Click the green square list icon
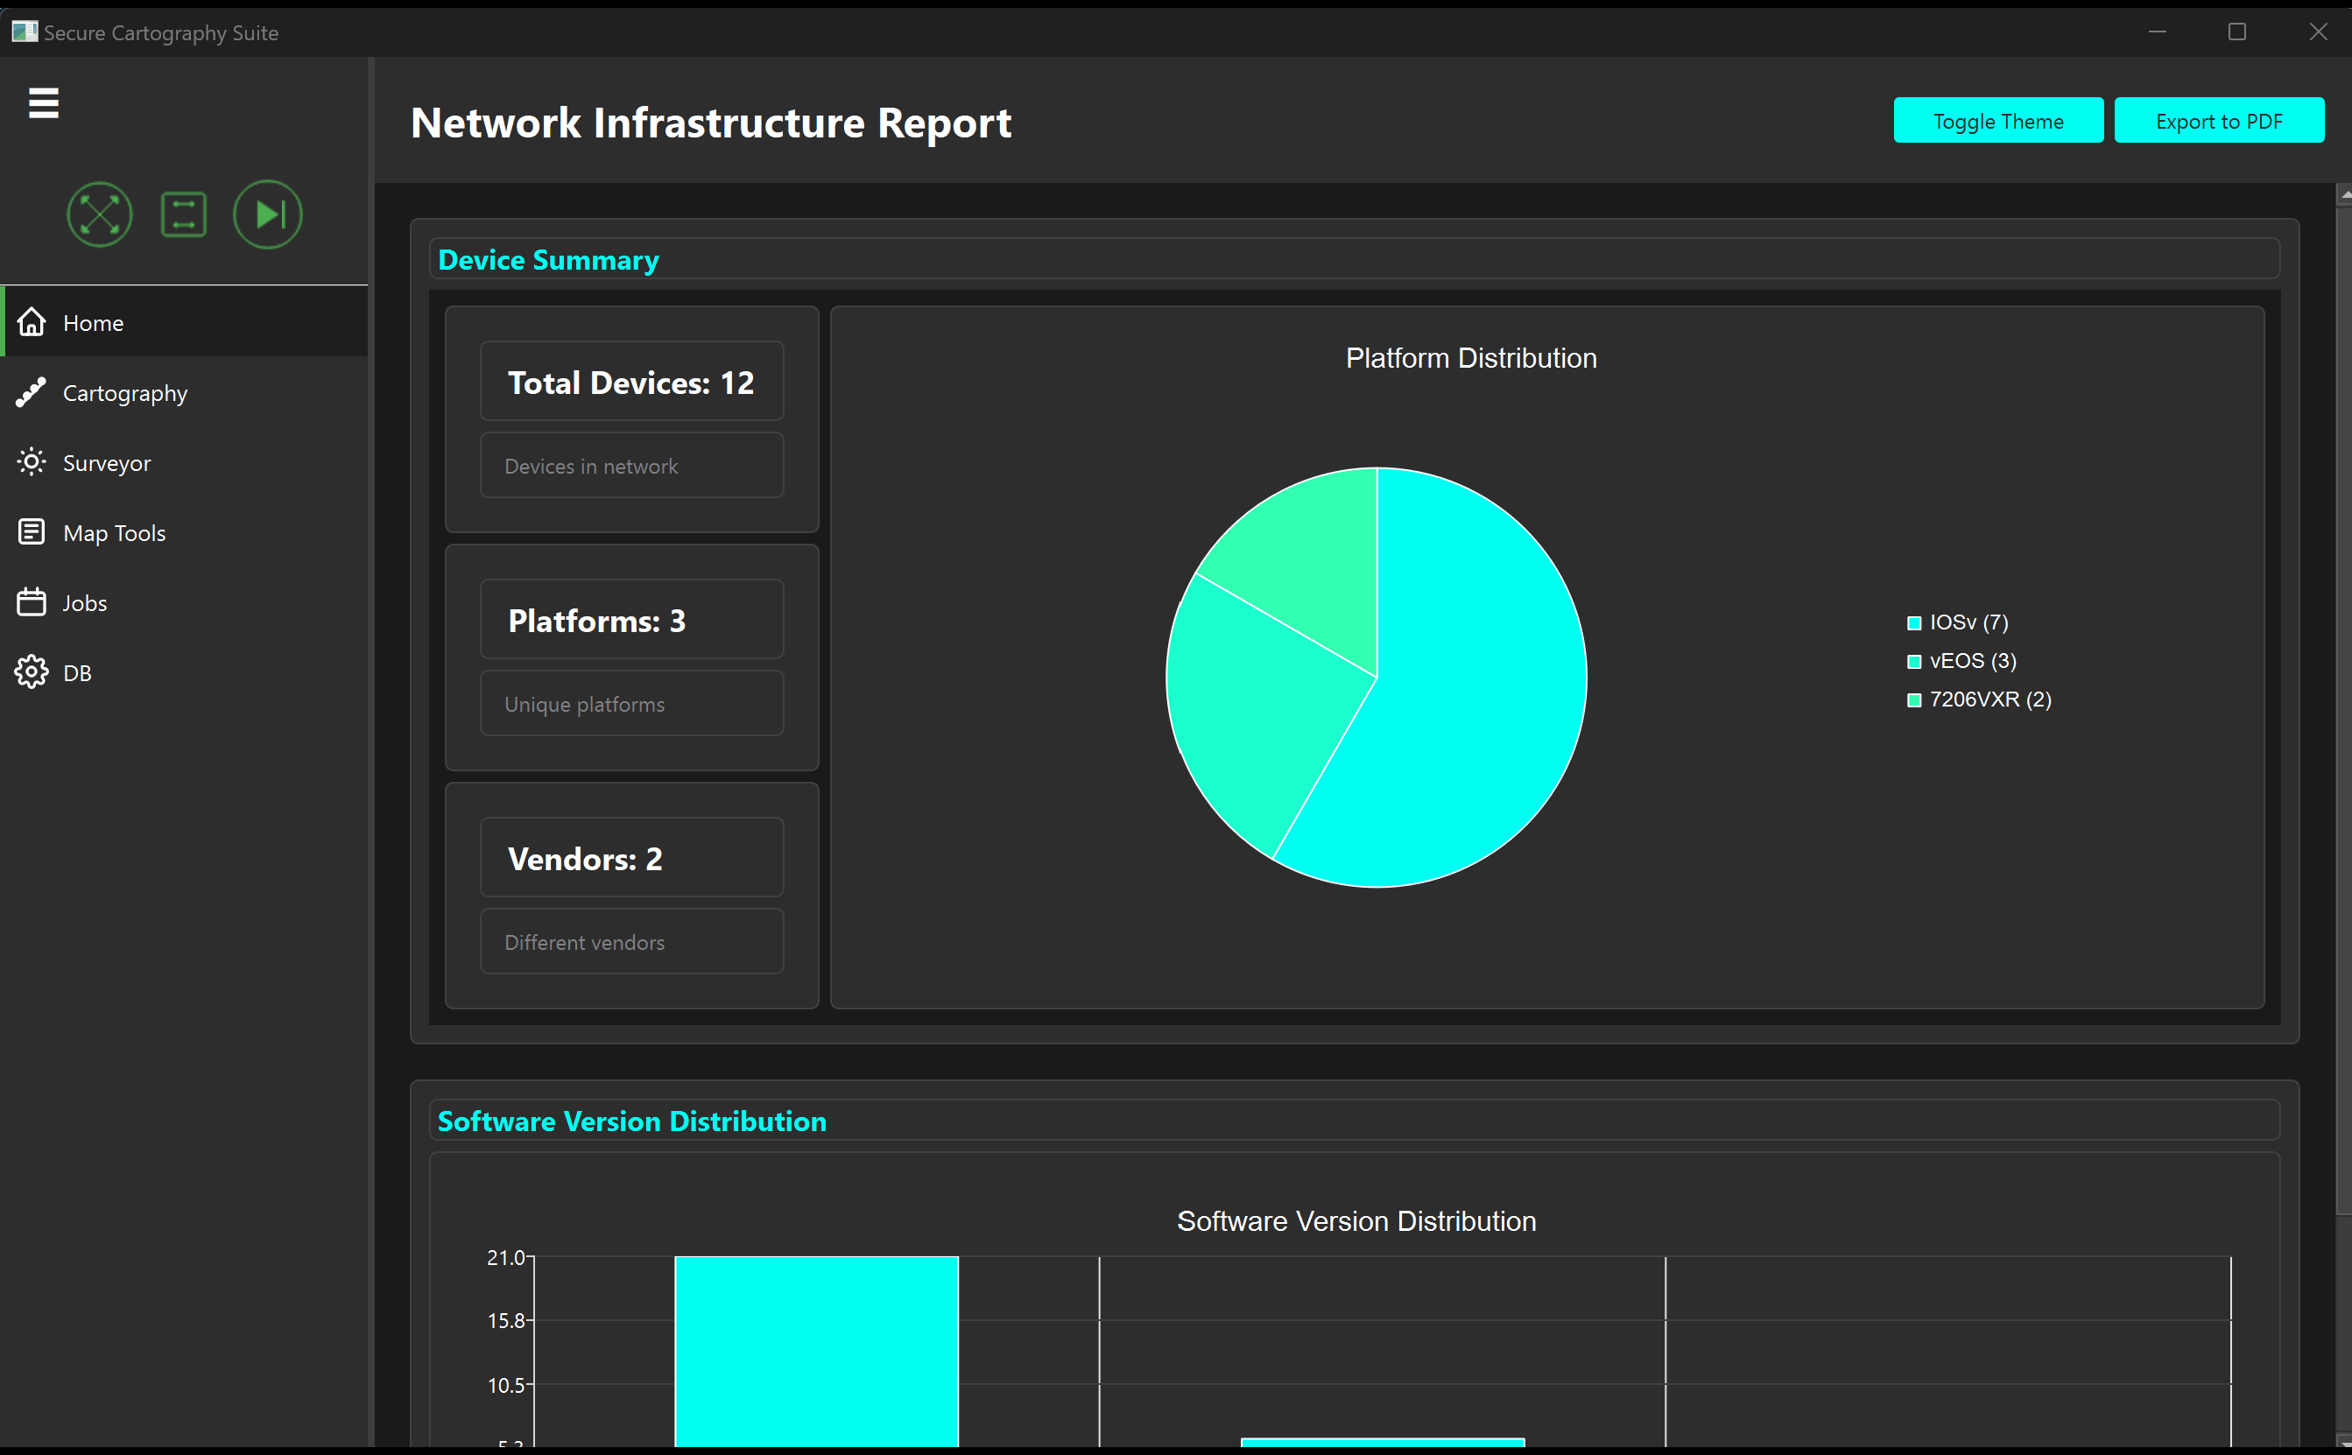The image size is (2352, 1455). (x=184, y=214)
